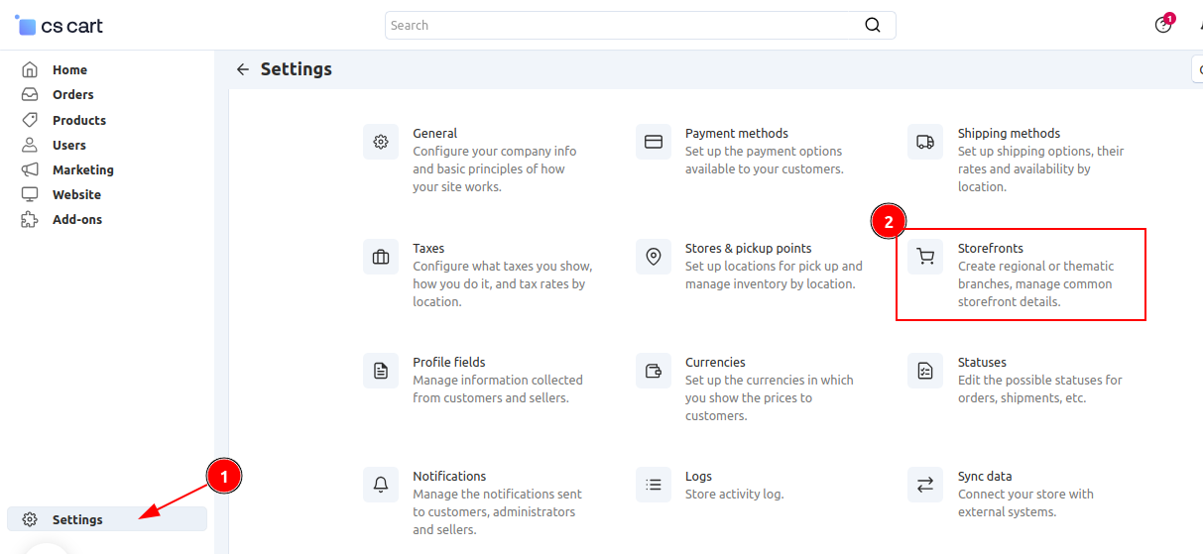
Task: Click the Shipping methods truck icon
Action: coord(925,142)
